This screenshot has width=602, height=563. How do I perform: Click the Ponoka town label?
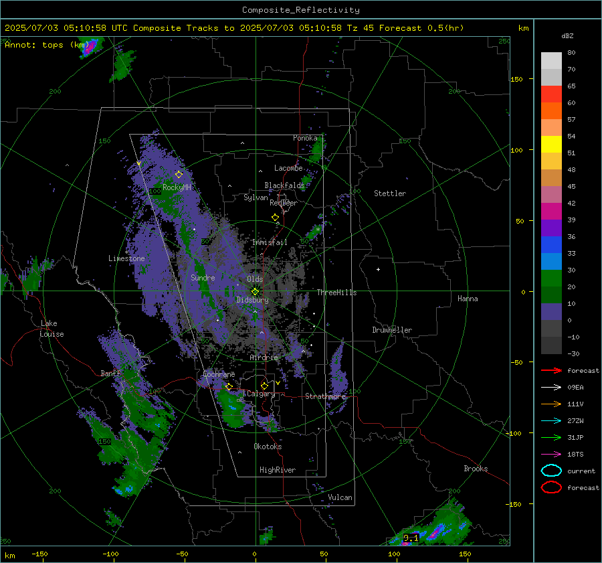pyautogui.click(x=305, y=138)
